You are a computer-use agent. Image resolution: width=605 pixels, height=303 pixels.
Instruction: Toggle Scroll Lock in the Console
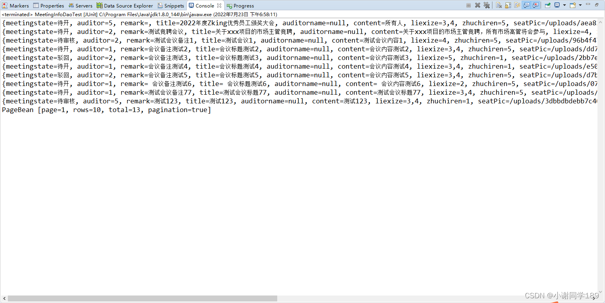[508, 5]
